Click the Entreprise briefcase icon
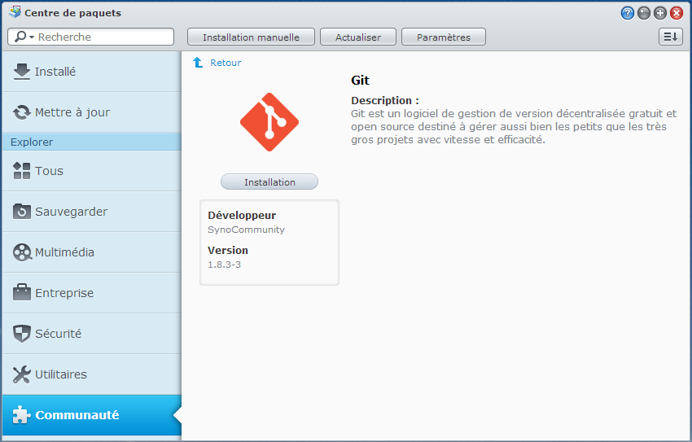The width and height of the screenshot is (692, 442). pos(22,292)
